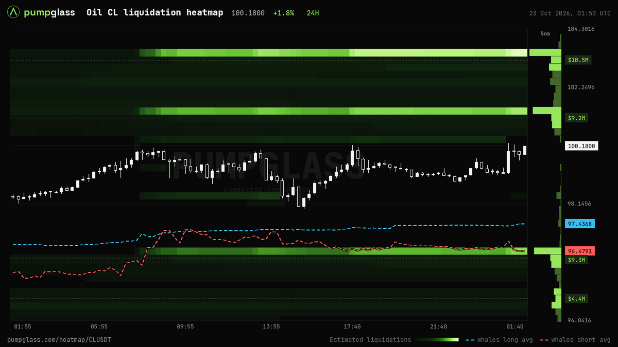618x347 pixels.
Task: Click the $9.2M liquidation cluster tag
Action: tap(576, 118)
